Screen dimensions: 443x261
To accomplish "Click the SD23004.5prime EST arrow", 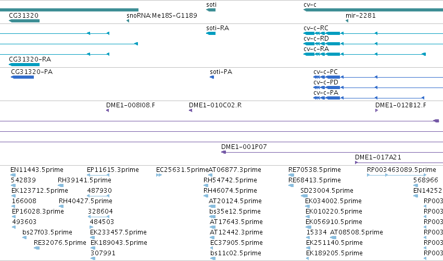I will [x=304, y=196].
